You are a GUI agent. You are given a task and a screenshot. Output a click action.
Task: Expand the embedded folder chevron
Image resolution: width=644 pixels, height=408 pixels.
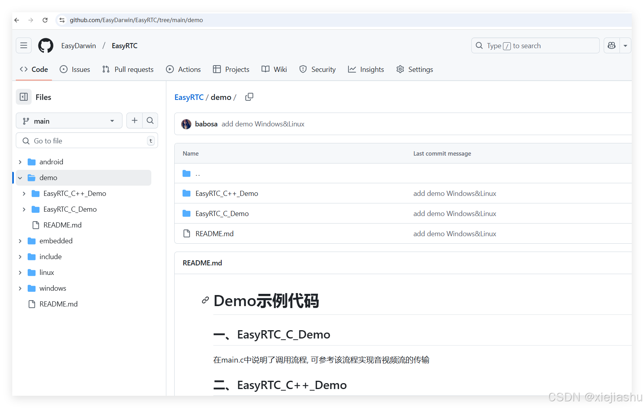coord(20,241)
